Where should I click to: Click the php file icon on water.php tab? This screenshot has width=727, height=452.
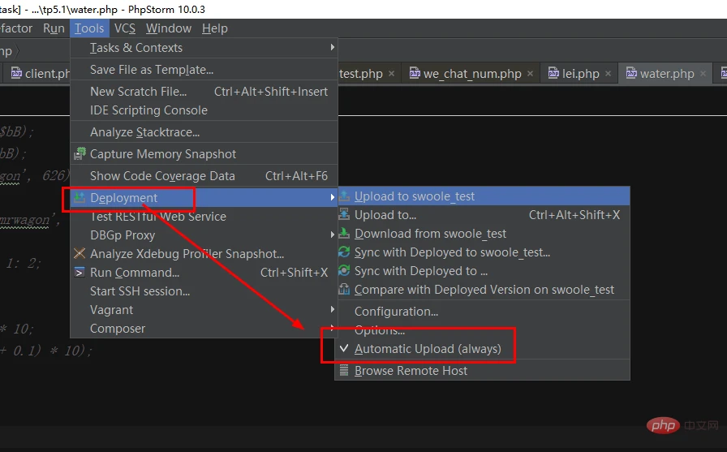(x=631, y=73)
